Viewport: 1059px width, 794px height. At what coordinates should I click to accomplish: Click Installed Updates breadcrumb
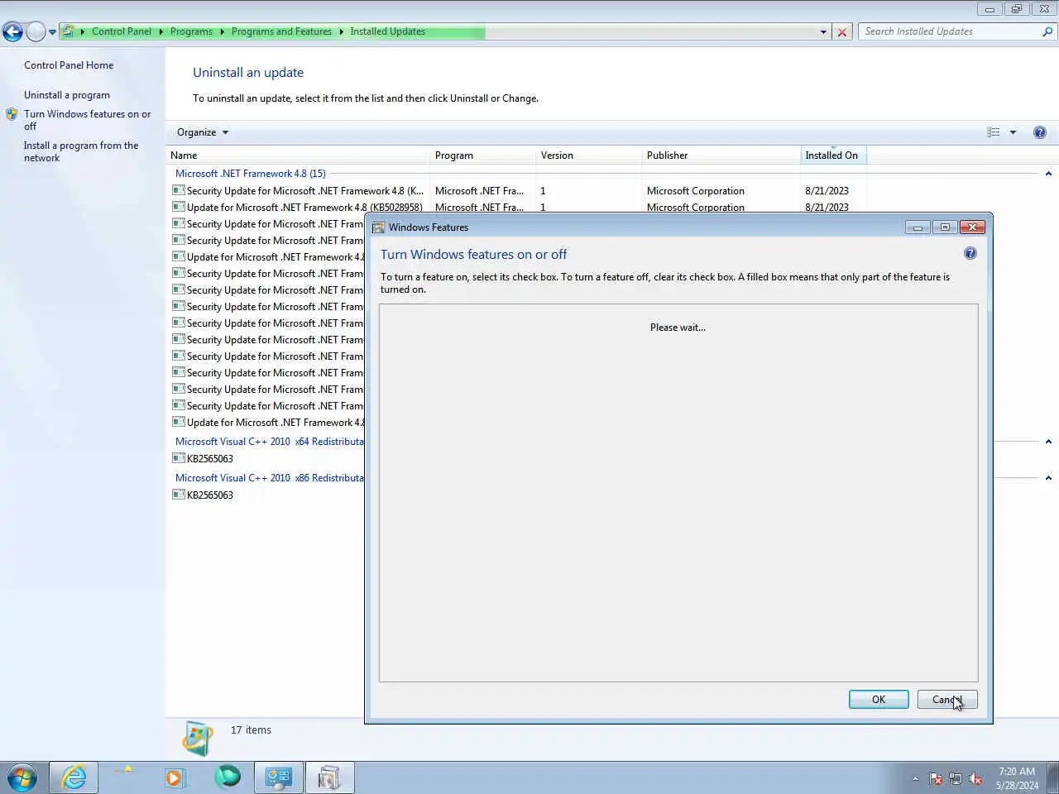(x=387, y=31)
